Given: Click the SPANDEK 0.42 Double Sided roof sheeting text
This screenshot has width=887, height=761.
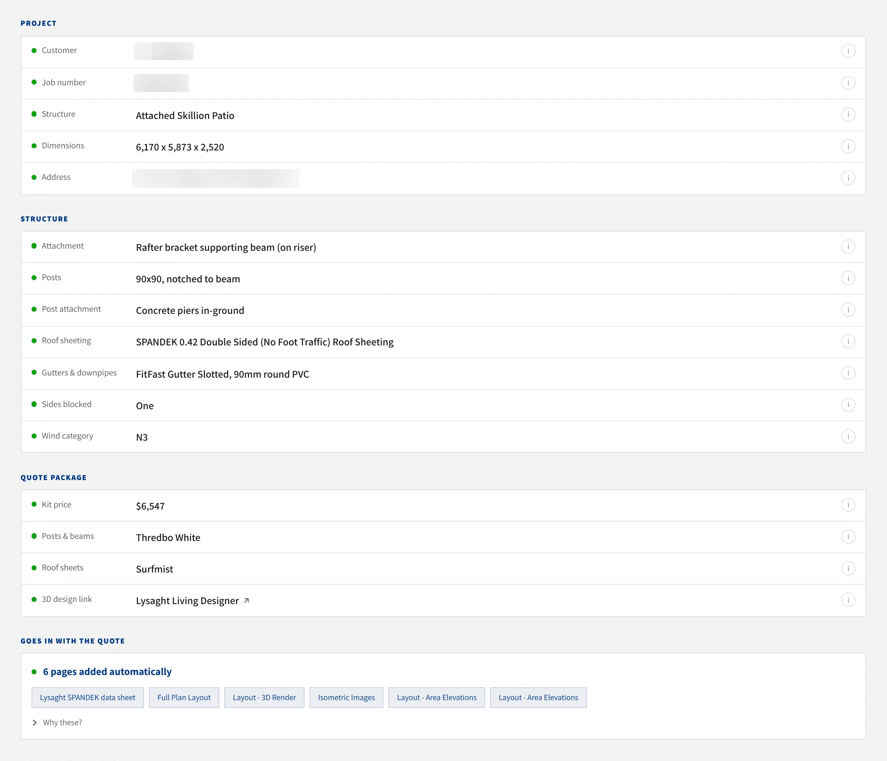Looking at the screenshot, I should pyautogui.click(x=264, y=342).
